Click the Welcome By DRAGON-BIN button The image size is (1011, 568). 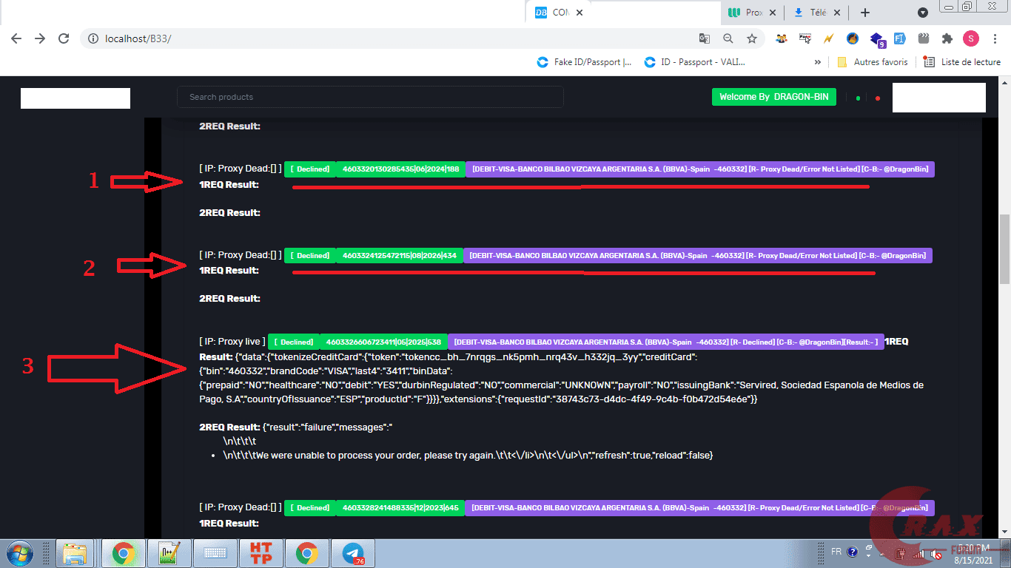click(x=774, y=97)
